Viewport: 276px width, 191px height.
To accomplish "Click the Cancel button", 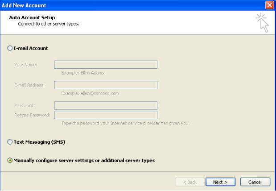I will tap(255, 182).
